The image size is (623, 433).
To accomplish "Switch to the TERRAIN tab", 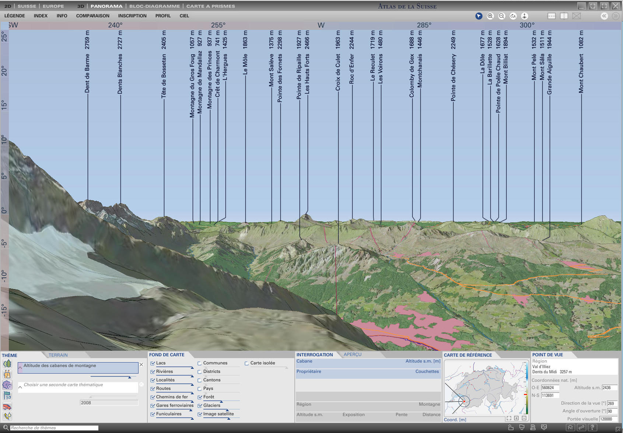I will tap(58, 355).
